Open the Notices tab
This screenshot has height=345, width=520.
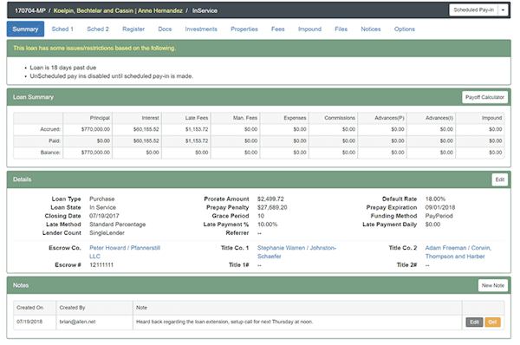coord(371,29)
